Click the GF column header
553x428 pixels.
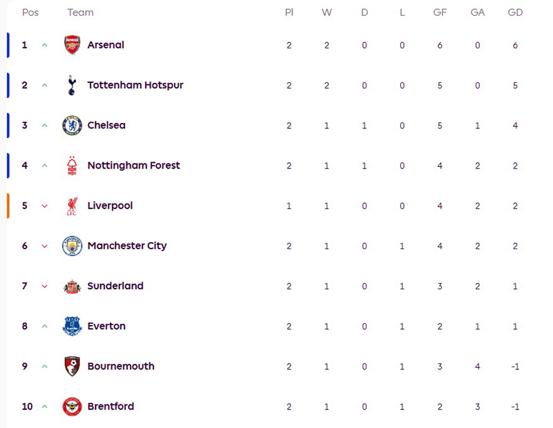(440, 12)
